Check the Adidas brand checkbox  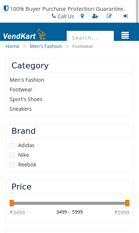[x=12, y=145]
